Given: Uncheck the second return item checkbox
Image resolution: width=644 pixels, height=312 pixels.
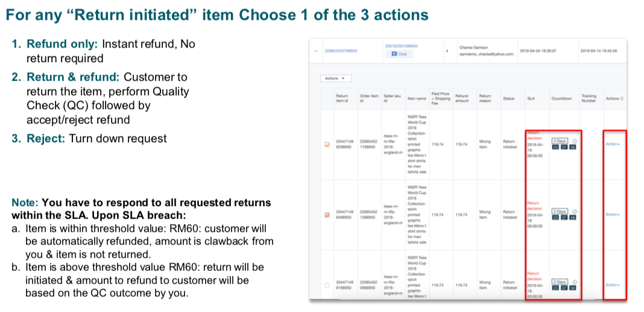Looking at the screenshot, I should coord(327,214).
